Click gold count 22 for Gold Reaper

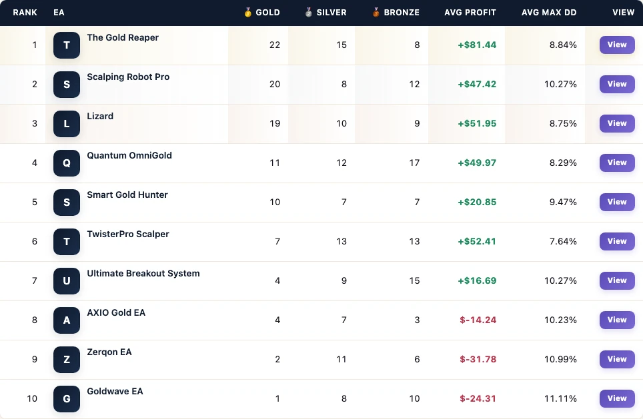tap(275, 45)
